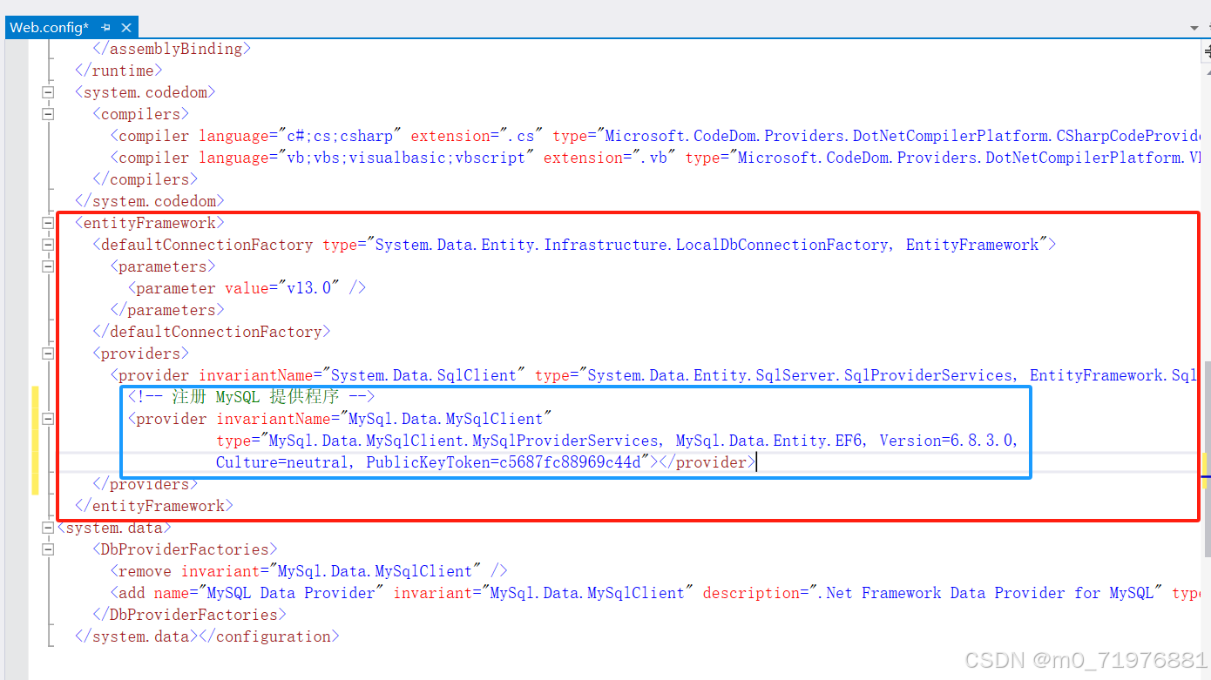1211x680 pixels.
Task: Collapse the system.codedom section
Action: 48,91
